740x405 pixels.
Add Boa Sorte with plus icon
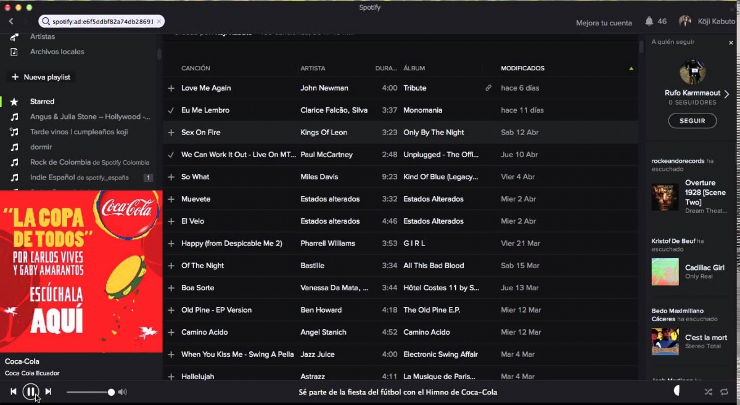click(171, 288)
